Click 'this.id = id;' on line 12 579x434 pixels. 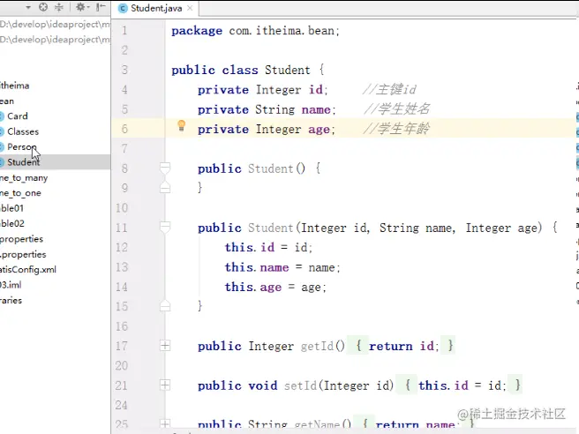pyautogui.click(x=269, y=247)
